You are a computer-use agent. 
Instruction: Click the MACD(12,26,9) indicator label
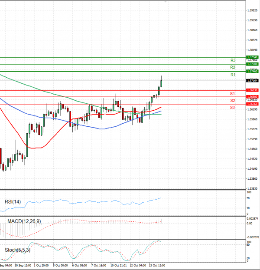pyautogui.click(x=24, y=221)
